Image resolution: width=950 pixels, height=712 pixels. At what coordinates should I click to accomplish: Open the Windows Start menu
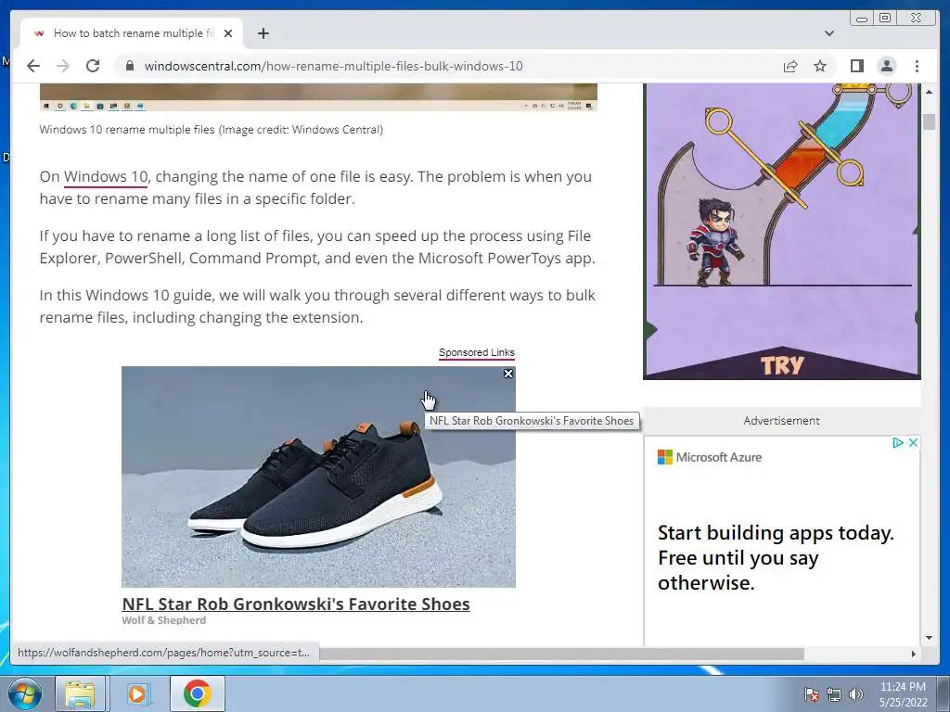[24, 693]
